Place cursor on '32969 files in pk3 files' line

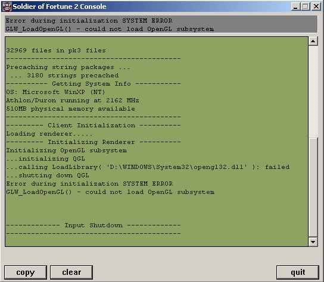[x=56, y=51]
